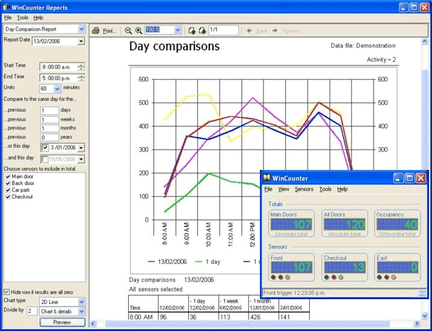Viewport: 432px width, 331px height.
Task: Open File menu in WinCounter Reports
Action: click(x=8, y=17)
